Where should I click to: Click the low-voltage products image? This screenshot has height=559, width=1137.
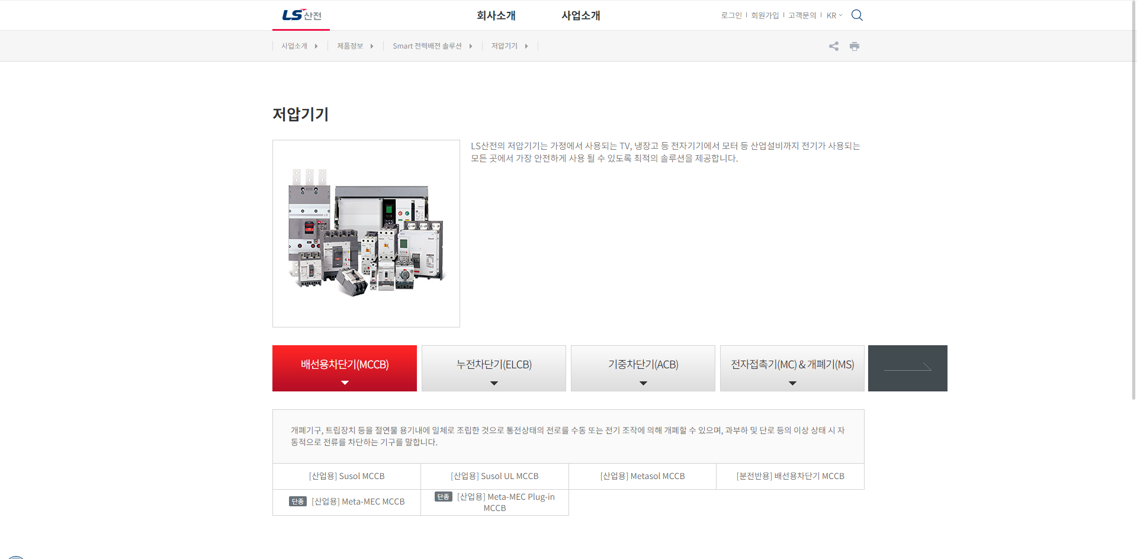(366, 233)
